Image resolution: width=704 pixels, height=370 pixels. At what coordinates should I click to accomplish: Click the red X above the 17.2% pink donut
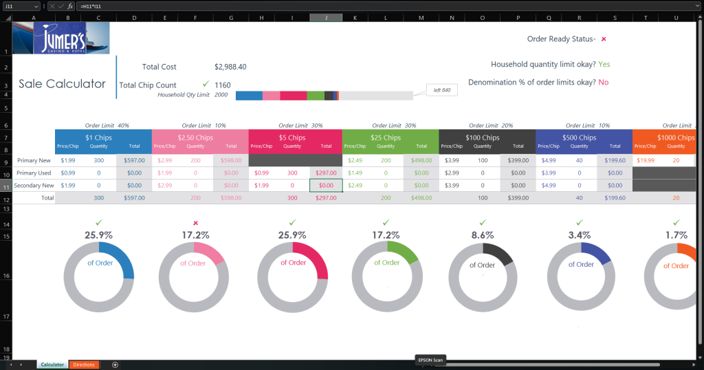196,223
